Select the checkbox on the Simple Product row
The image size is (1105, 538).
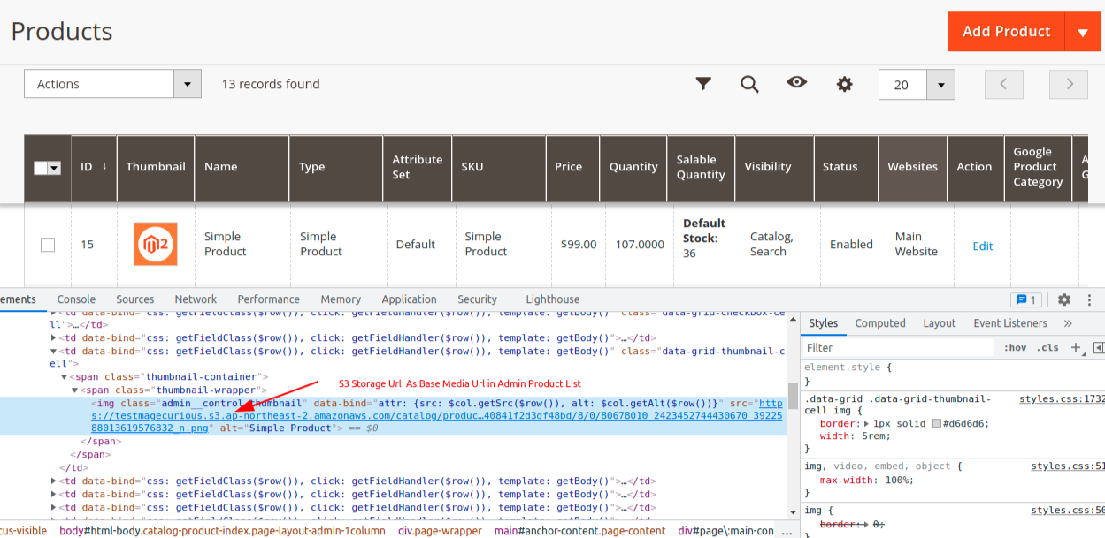[47, 244]
